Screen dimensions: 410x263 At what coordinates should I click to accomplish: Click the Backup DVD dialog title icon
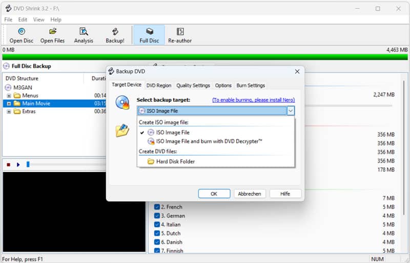tap(111, 71)
